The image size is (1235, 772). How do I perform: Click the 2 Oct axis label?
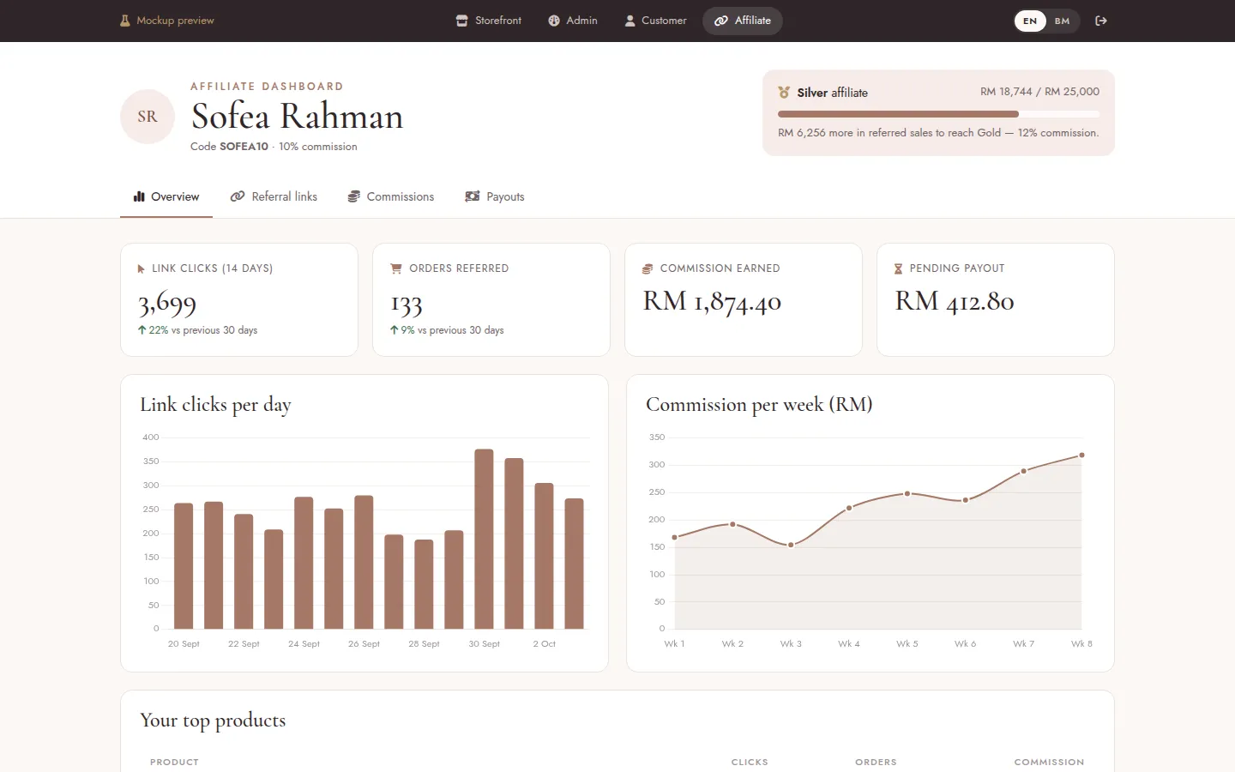[545, 644]
